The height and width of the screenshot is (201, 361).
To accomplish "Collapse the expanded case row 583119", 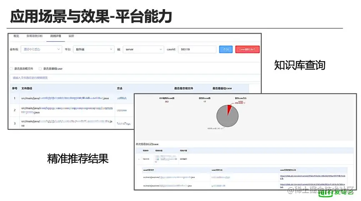I will [139, 159].
